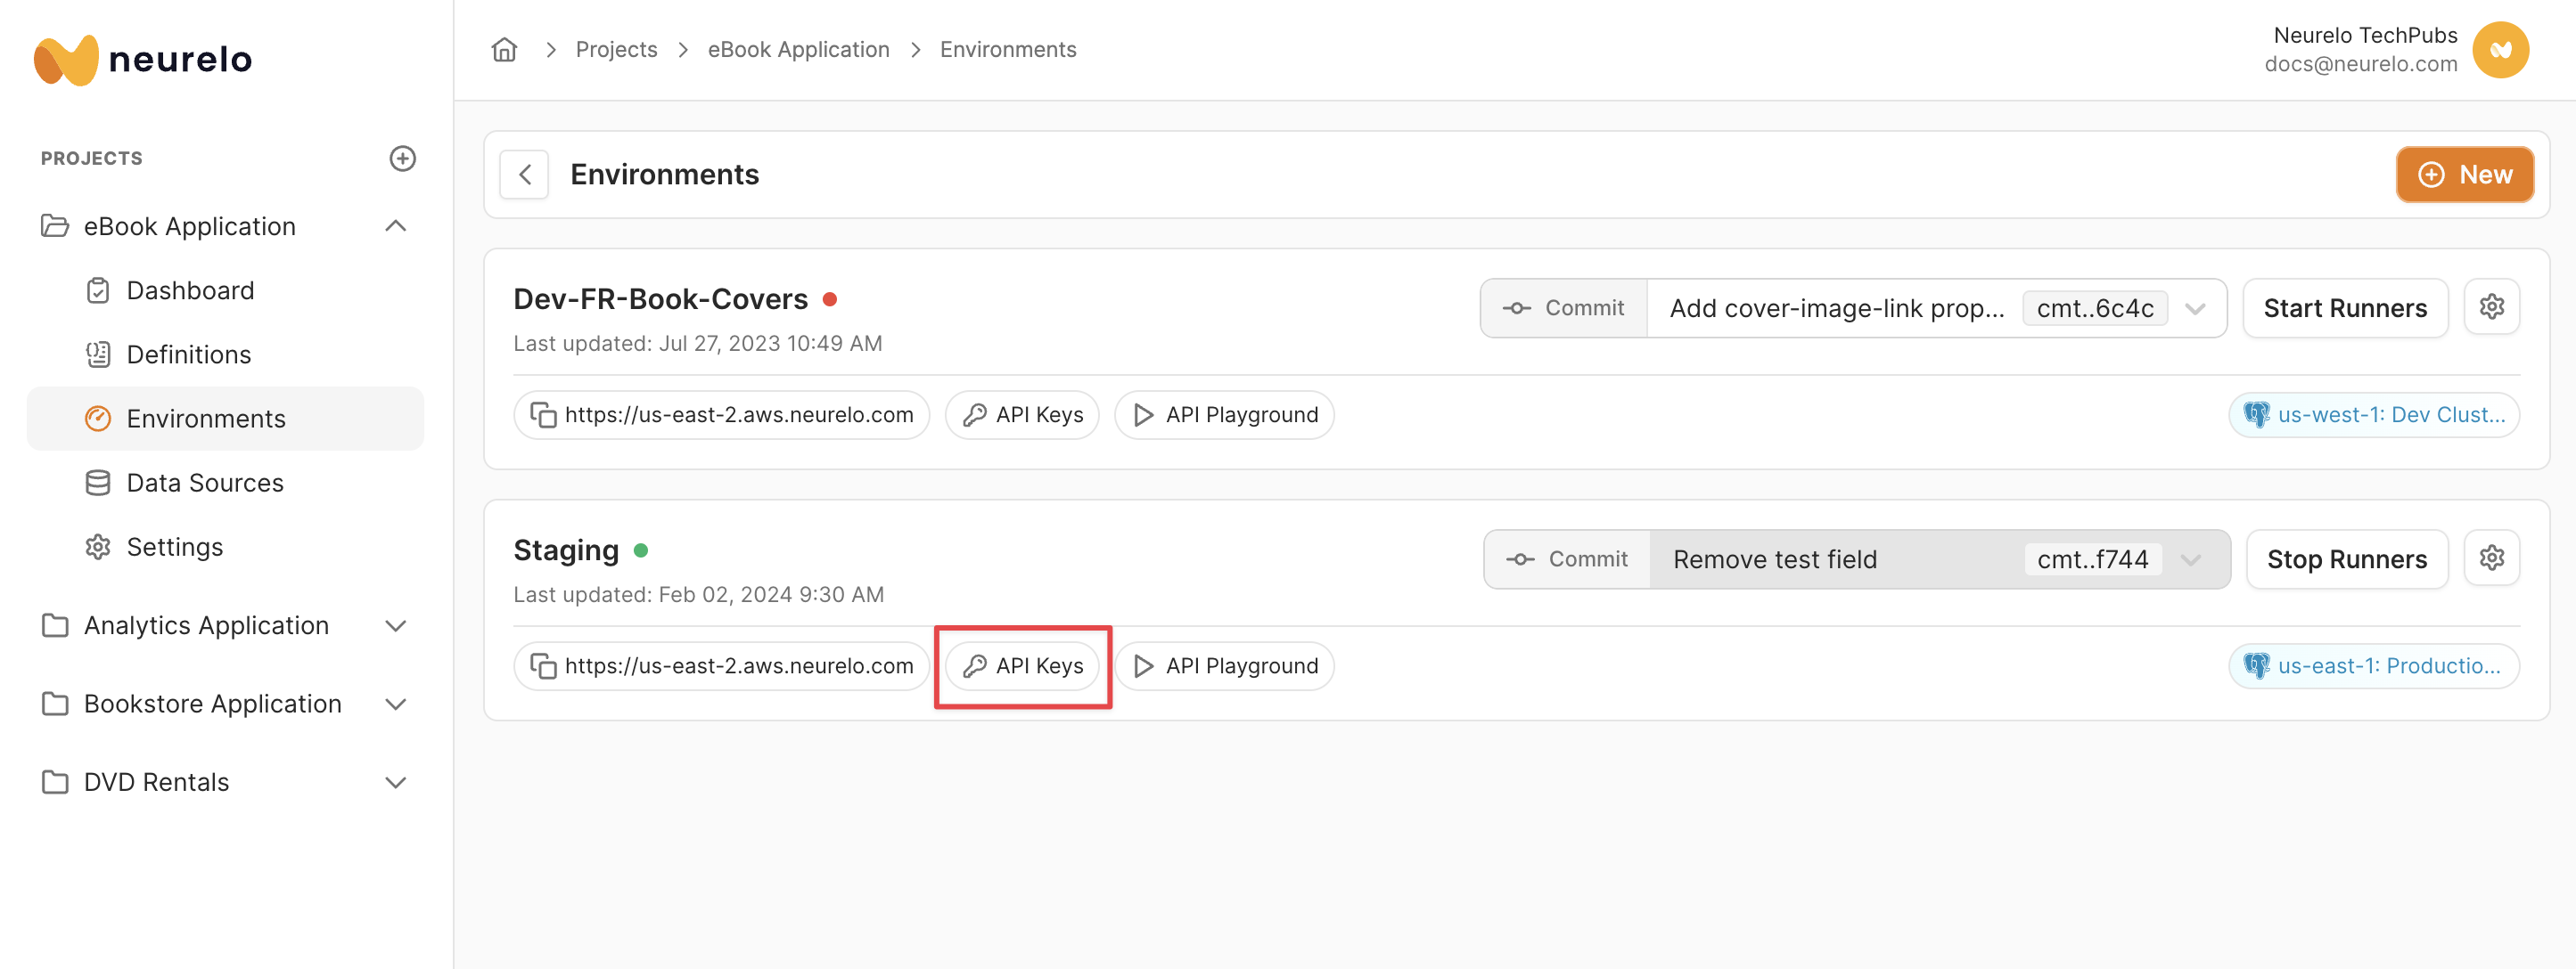Click the home breadcrumb icon
2576x969 pixels.
tap(504, 50)
